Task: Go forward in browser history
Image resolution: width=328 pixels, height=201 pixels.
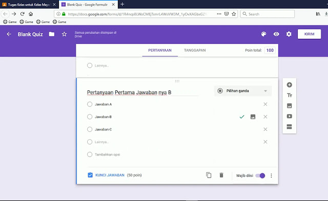Action: (x=14, y=14)
